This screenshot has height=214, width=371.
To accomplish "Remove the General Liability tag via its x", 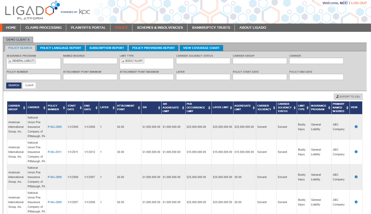I will tap(10, 61).
